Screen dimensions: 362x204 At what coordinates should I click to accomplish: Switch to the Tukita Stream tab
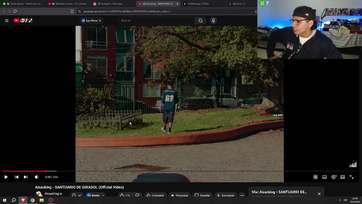coord(23,4)
